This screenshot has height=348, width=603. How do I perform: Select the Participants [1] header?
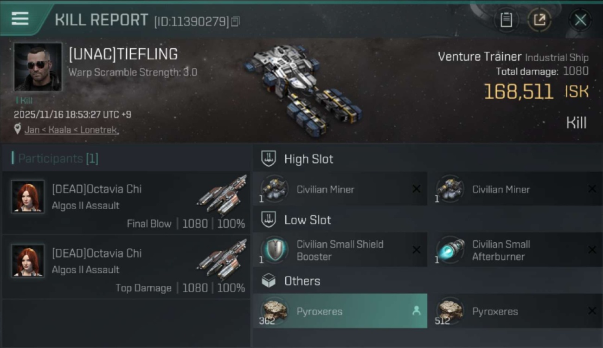tap(58, 159)
